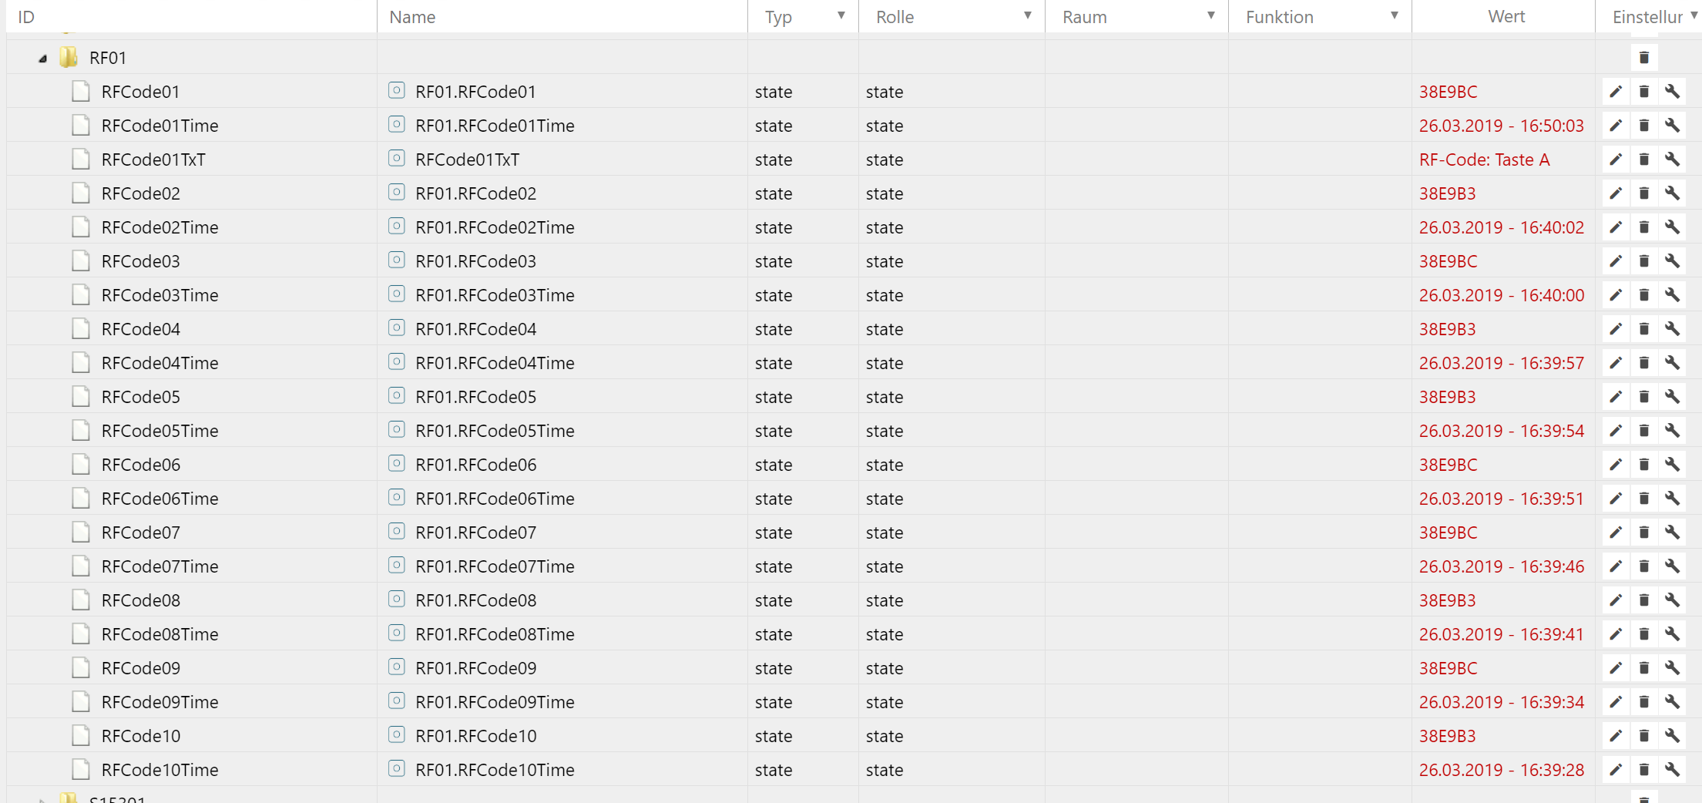Open the Funktion filter dropdown

[1394, 15]
